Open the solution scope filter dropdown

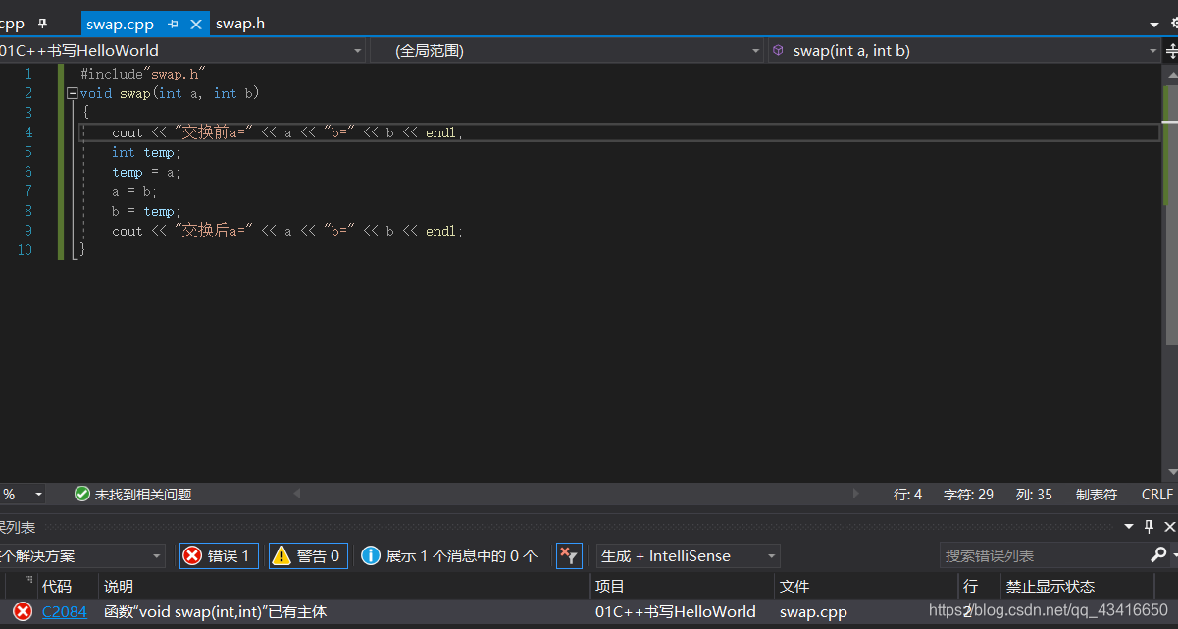[x=82, y=555]
